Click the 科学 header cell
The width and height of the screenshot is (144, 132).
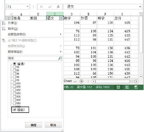pyautogui.click(x=105, y=18)
